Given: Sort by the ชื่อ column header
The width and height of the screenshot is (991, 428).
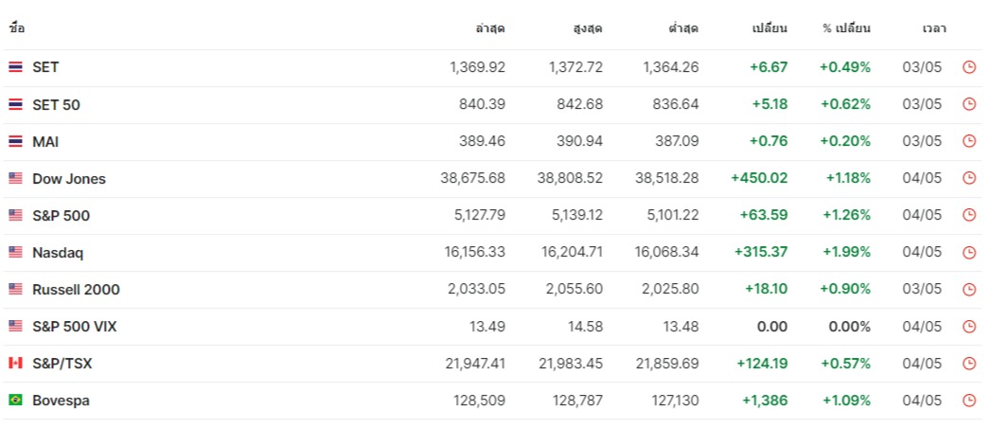Looking at the screenshot, I should pos(17,28).
